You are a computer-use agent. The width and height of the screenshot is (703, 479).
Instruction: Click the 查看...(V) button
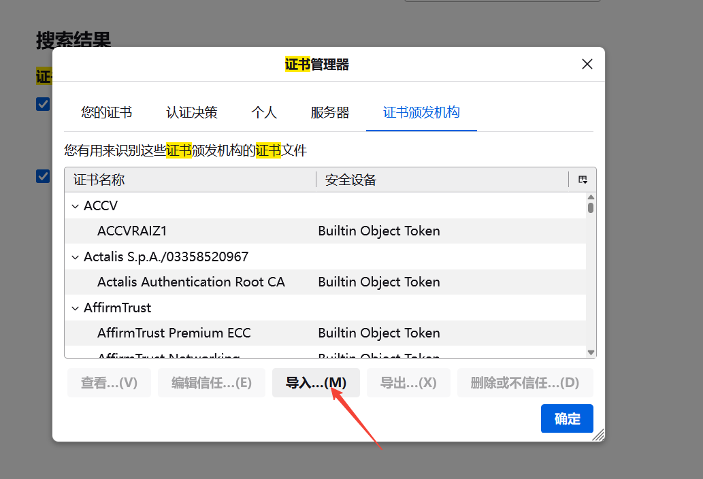[109, 382]
